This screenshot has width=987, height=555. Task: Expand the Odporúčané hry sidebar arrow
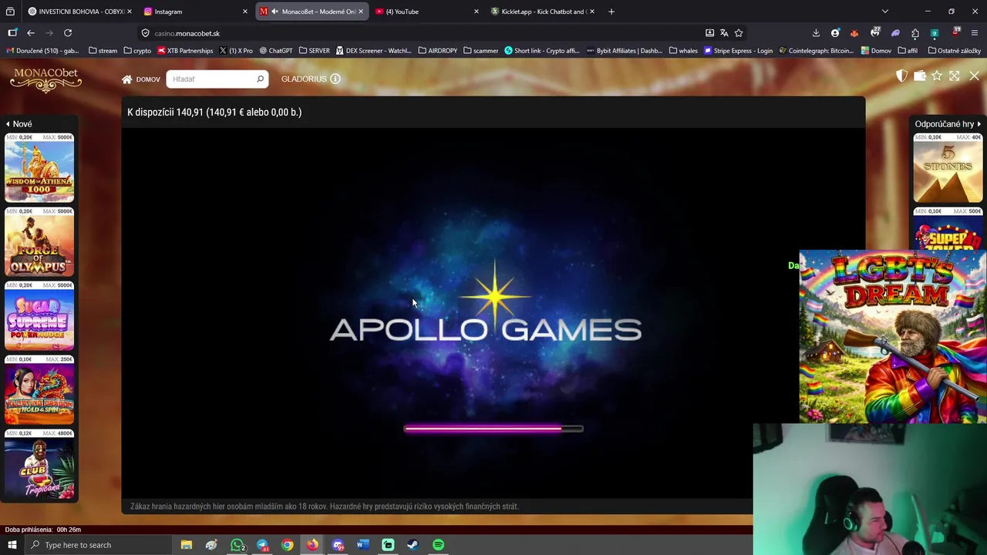click(979, 124)
